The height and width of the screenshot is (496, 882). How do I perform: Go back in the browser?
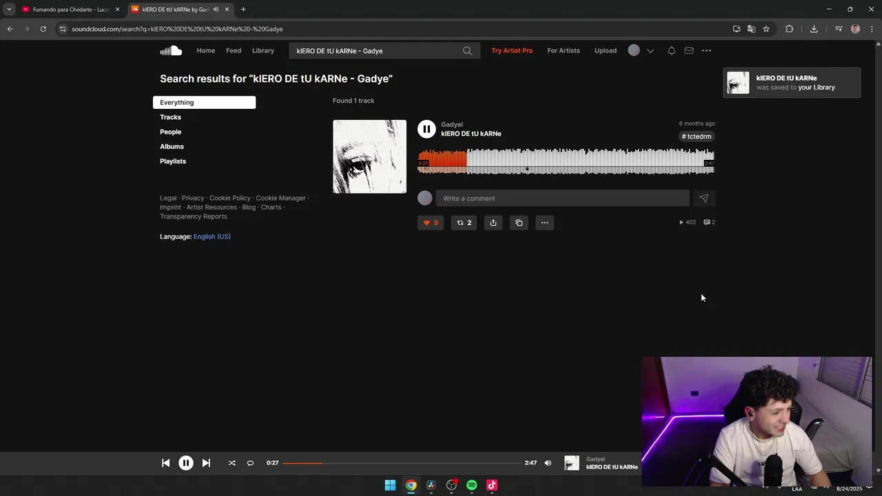point(10,29)
